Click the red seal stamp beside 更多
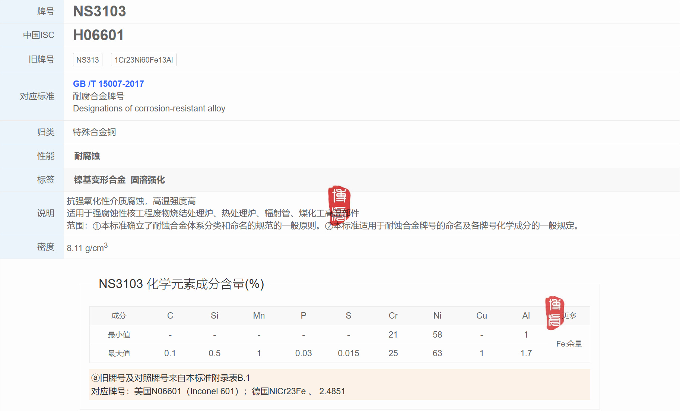The height and width of the screenshot is (411, 680). click(x=555, y=313)
